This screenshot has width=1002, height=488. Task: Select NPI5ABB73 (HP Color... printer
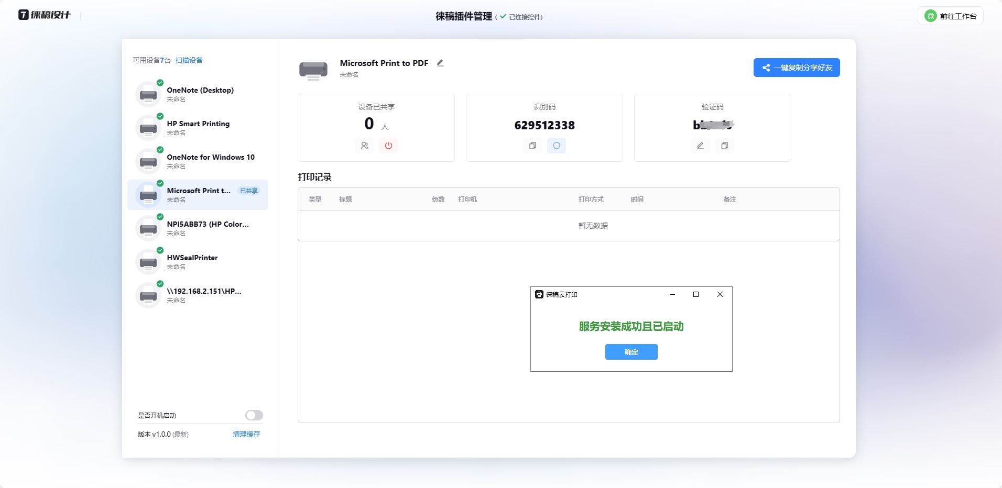[198, 228]
